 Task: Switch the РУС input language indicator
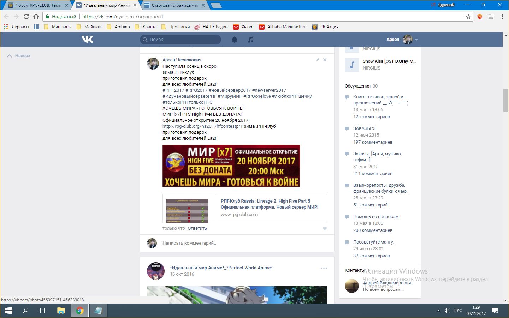click(458, 311)
